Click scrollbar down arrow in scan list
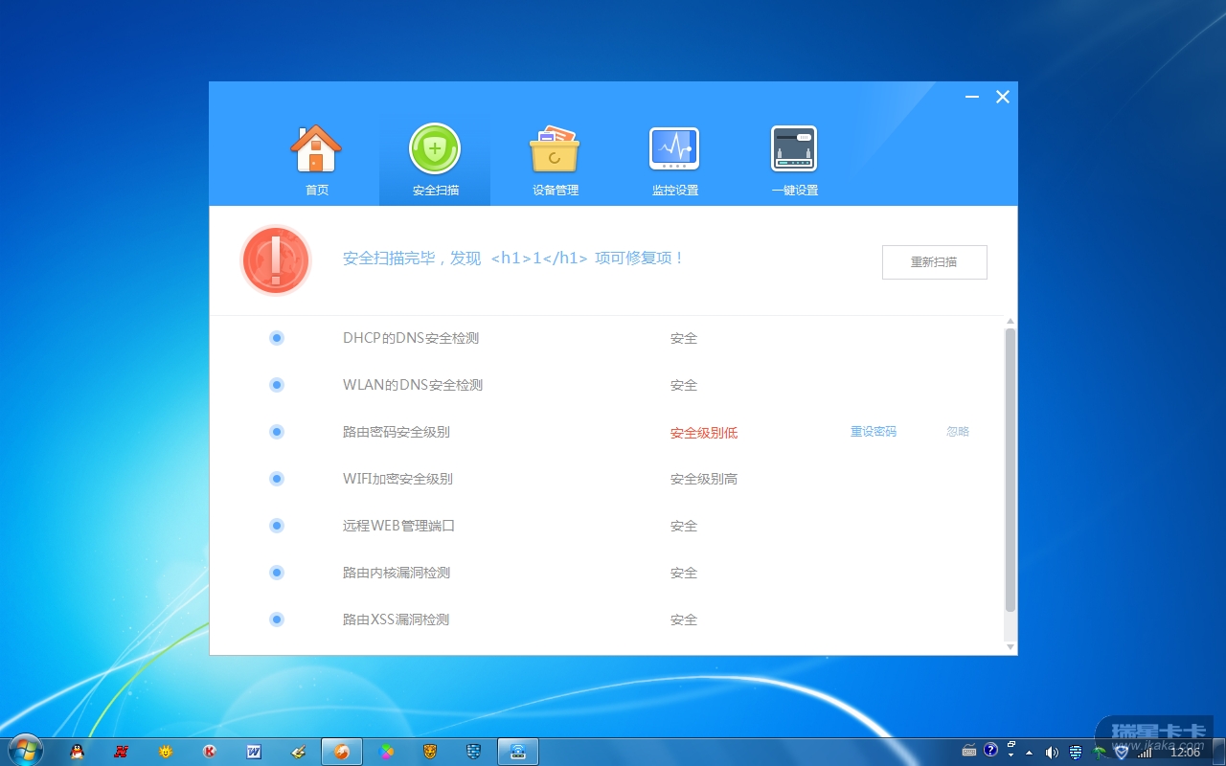This screenshot has width=1226, height=766. click(x=1010, y=647)
